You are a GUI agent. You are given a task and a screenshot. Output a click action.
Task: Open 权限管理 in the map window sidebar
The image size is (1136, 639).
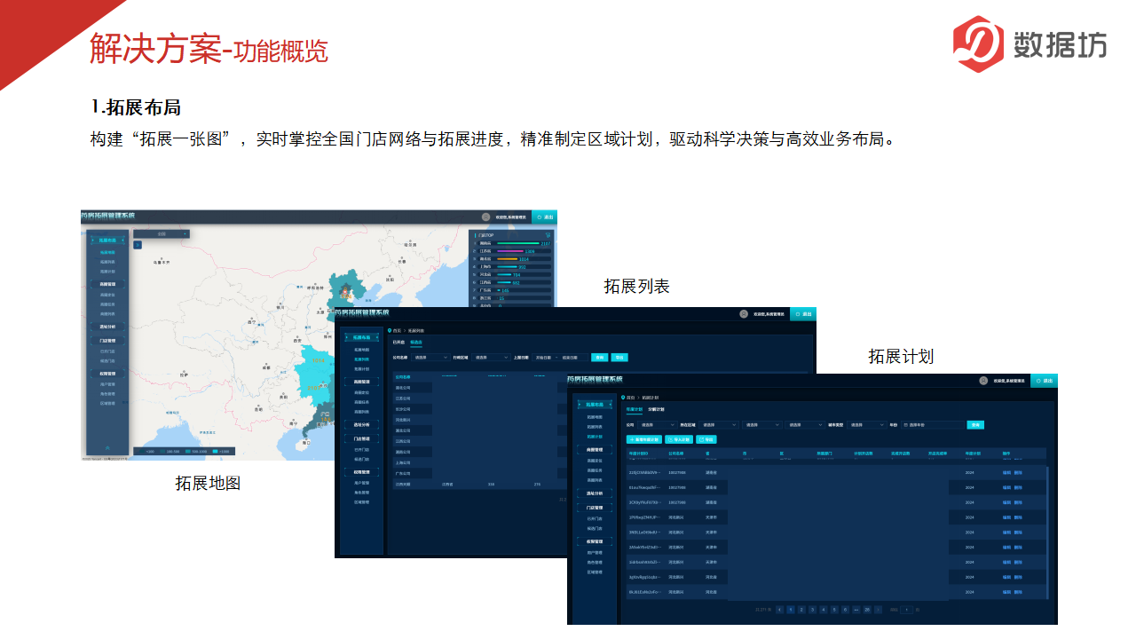108,374
